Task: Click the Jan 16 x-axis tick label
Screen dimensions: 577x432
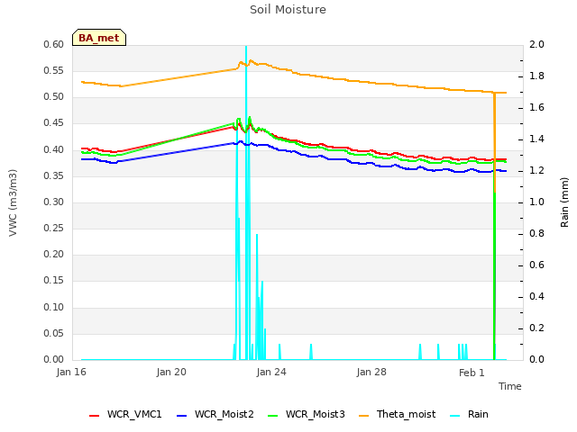Action: [71, 372]
